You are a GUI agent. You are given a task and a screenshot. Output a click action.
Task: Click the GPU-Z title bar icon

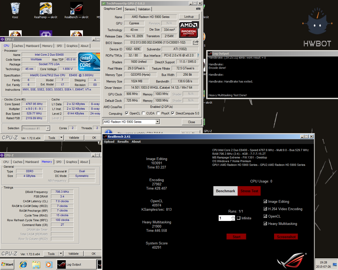coord(104,3)
